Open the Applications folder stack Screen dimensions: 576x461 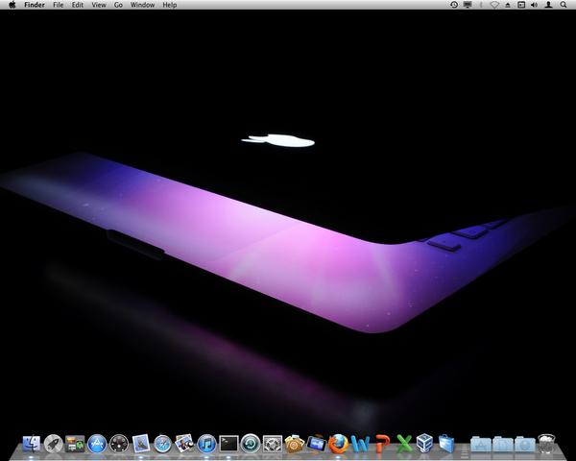481,444
